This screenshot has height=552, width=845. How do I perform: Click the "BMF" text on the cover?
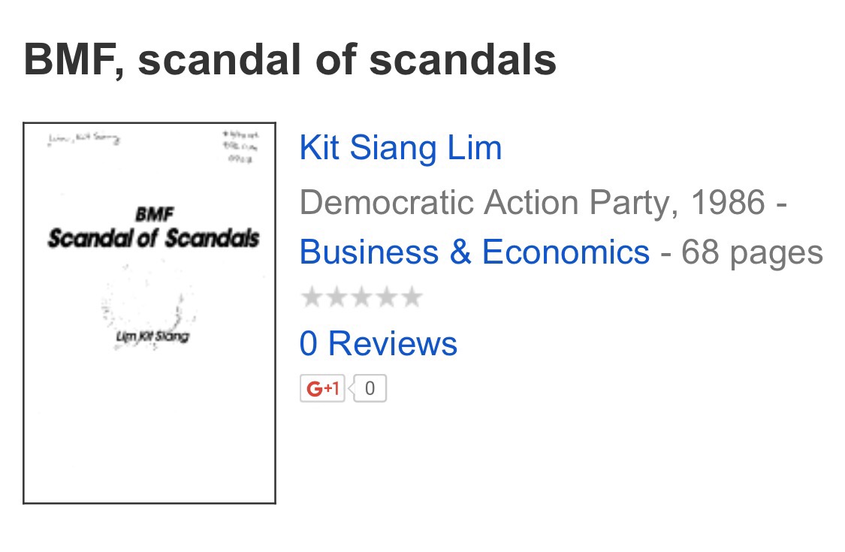pyautogui.click(x=155, y=215)
